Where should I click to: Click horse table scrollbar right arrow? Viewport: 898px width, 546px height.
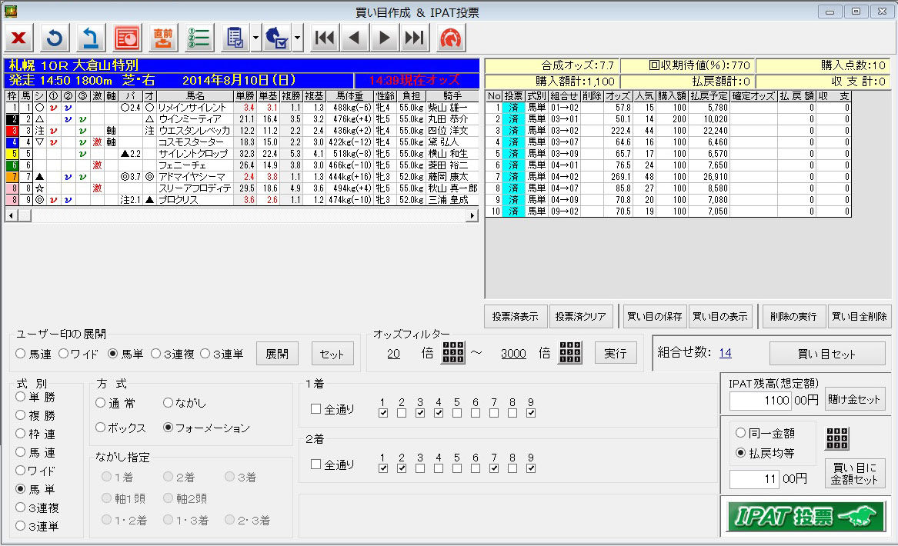pos(472,216)
